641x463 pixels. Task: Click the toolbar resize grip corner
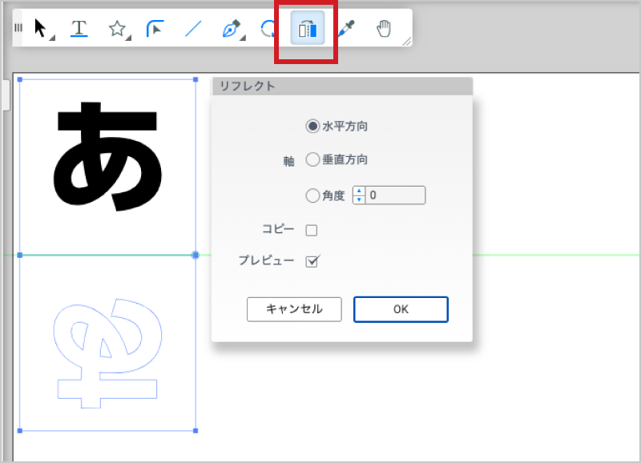[x=407, y=42]
